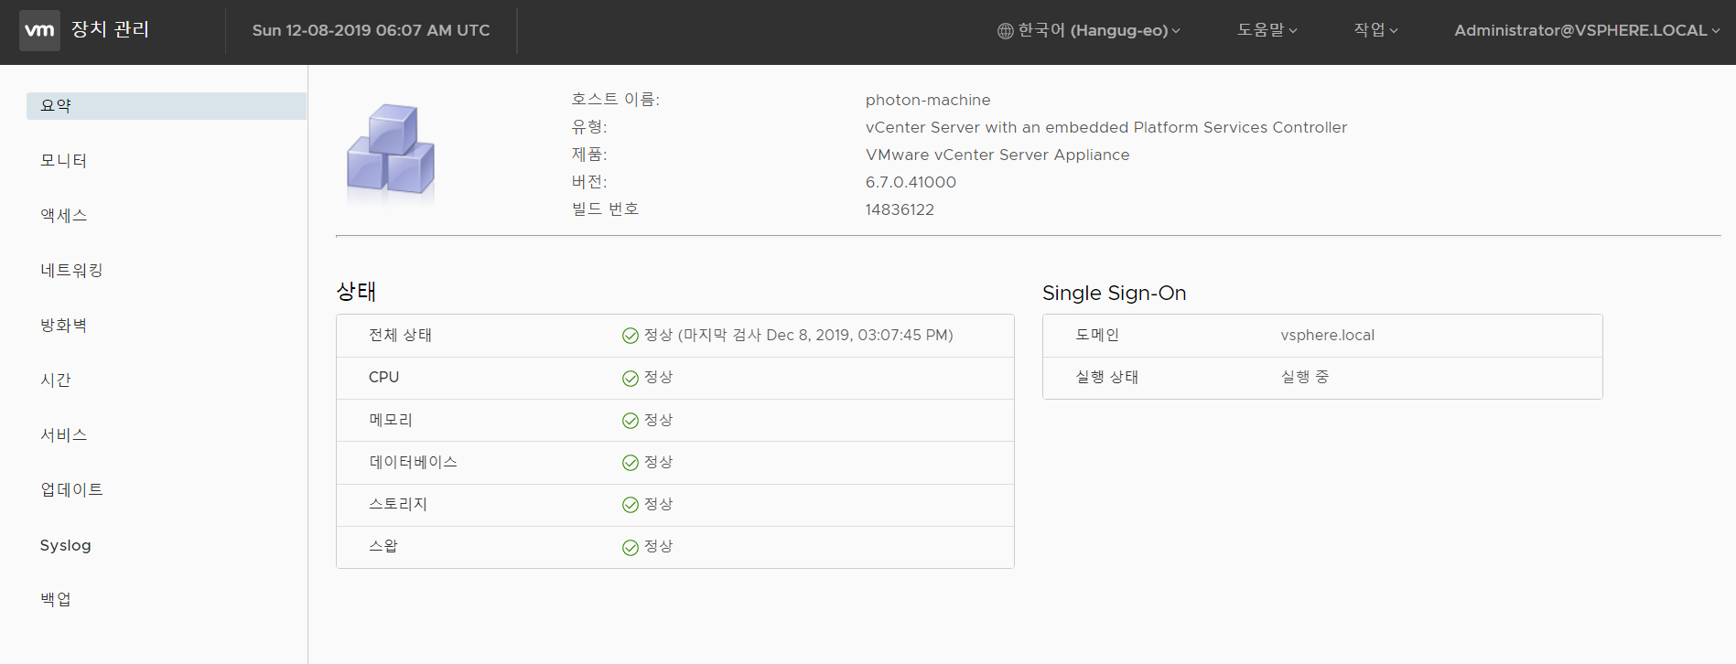Click the green check icon for 전체 상태
This screenshot has height=664, width=1736.
click(x=631, y=336)
